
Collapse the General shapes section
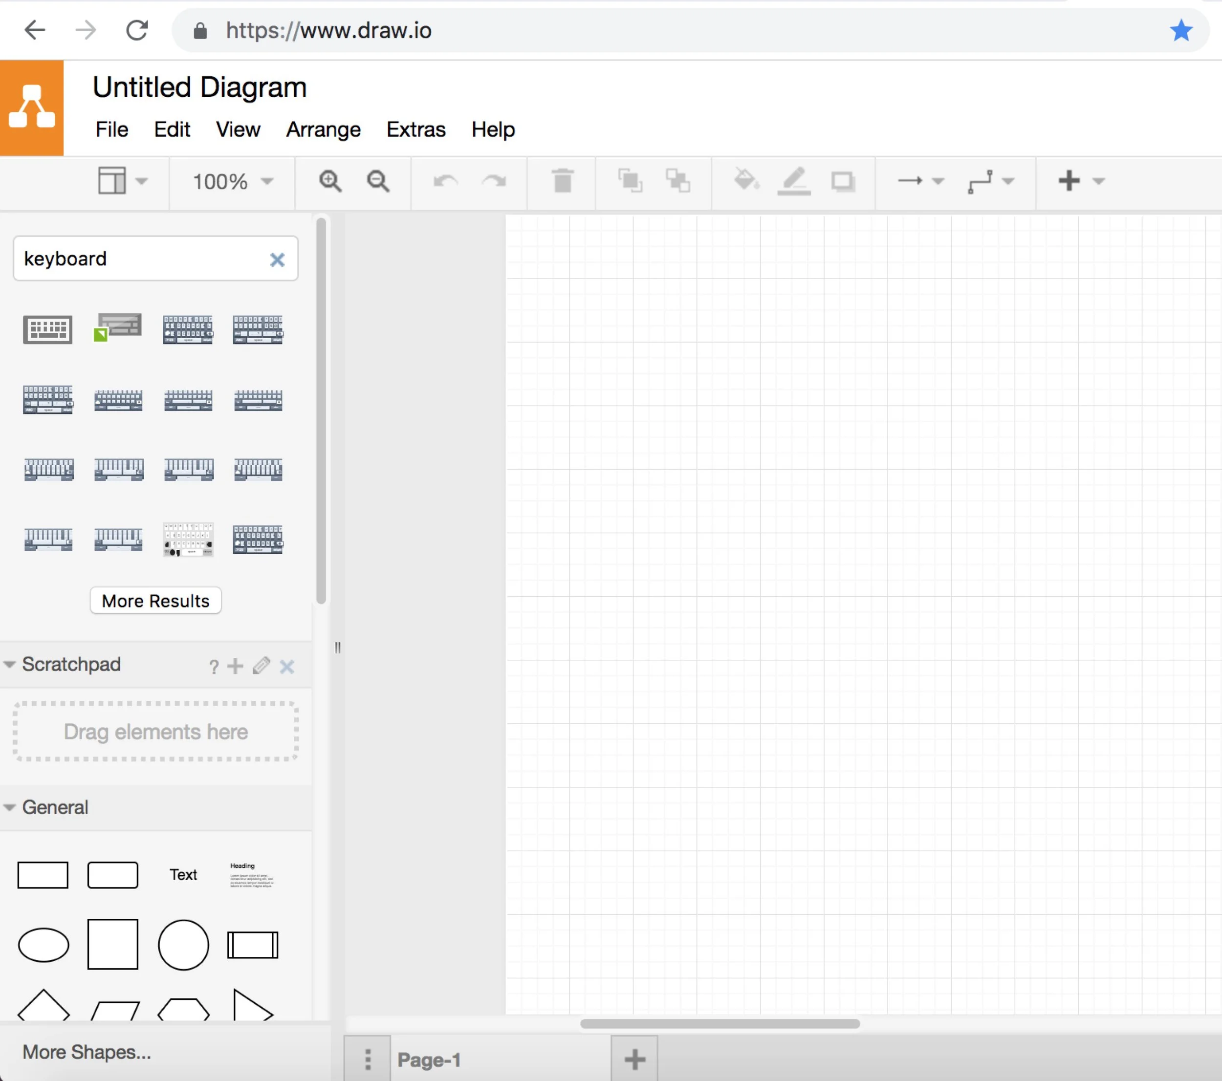point(10,808)
